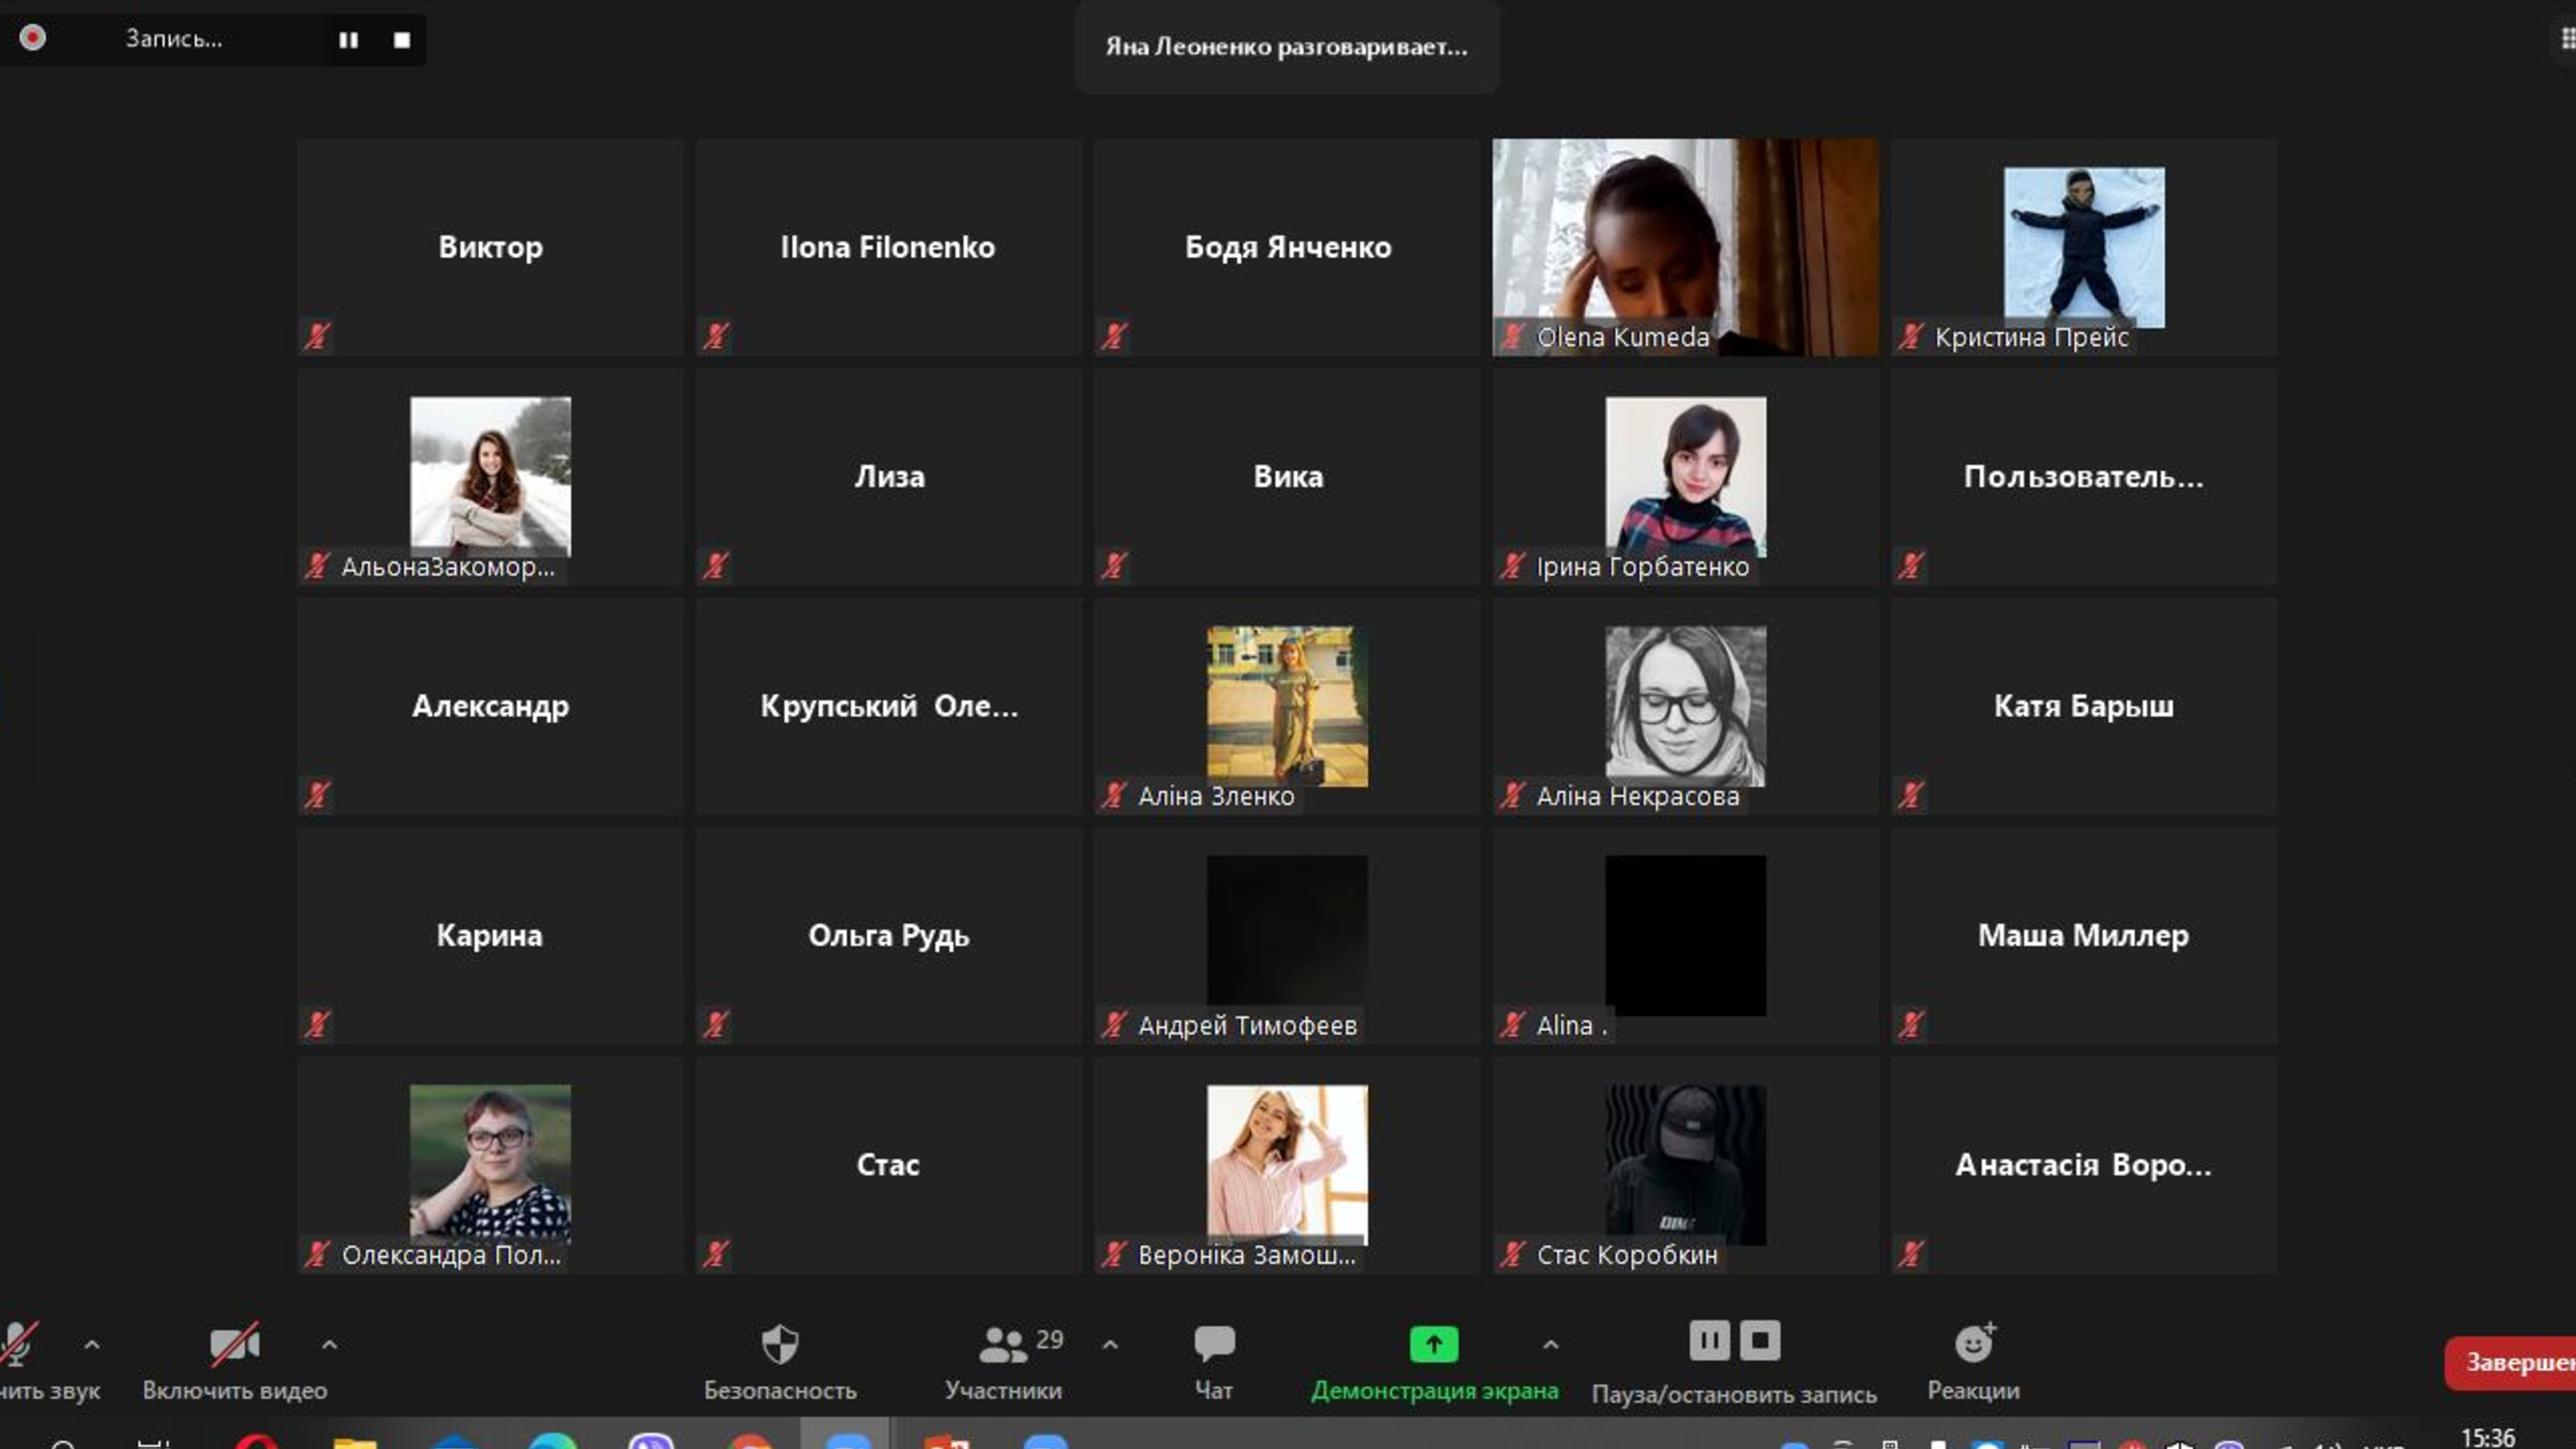
Task: Click green Share Screen (Демонстрация экрана) icon
Action: (x=1433, y=1345)
